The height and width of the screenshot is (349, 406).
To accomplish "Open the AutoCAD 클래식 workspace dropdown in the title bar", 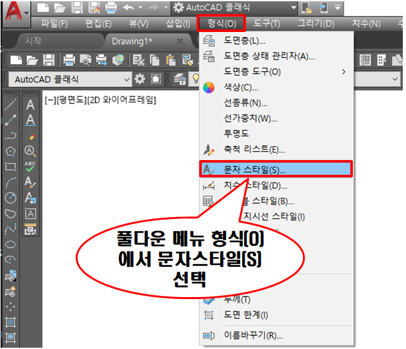I will tap(234, 8).
